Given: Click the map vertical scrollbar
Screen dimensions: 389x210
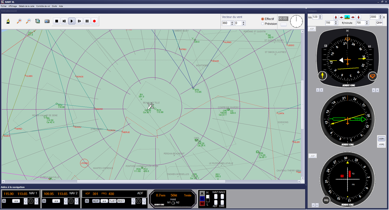Looking at the screenshot, I should [x=302, y=105].
